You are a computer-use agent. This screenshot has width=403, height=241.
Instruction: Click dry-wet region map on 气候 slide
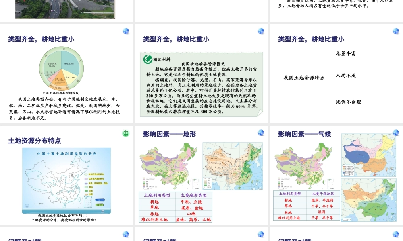[369, 200]
